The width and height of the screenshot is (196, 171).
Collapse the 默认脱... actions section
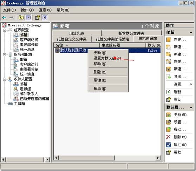[191, 107]
